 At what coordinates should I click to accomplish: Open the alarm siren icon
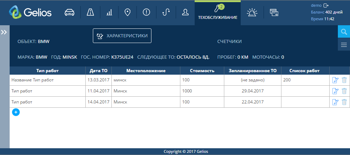point(252,12)
